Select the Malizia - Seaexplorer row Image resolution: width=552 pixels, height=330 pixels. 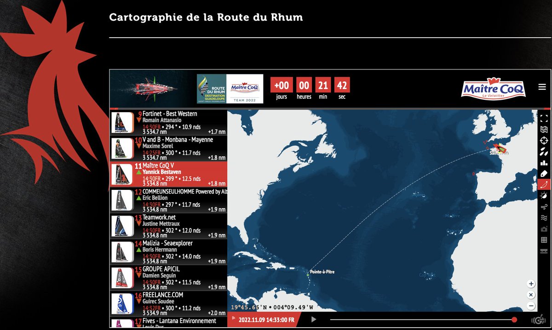point(168,252)
